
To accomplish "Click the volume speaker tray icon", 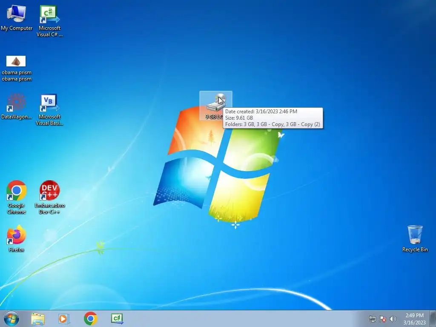I will (393, 319).
